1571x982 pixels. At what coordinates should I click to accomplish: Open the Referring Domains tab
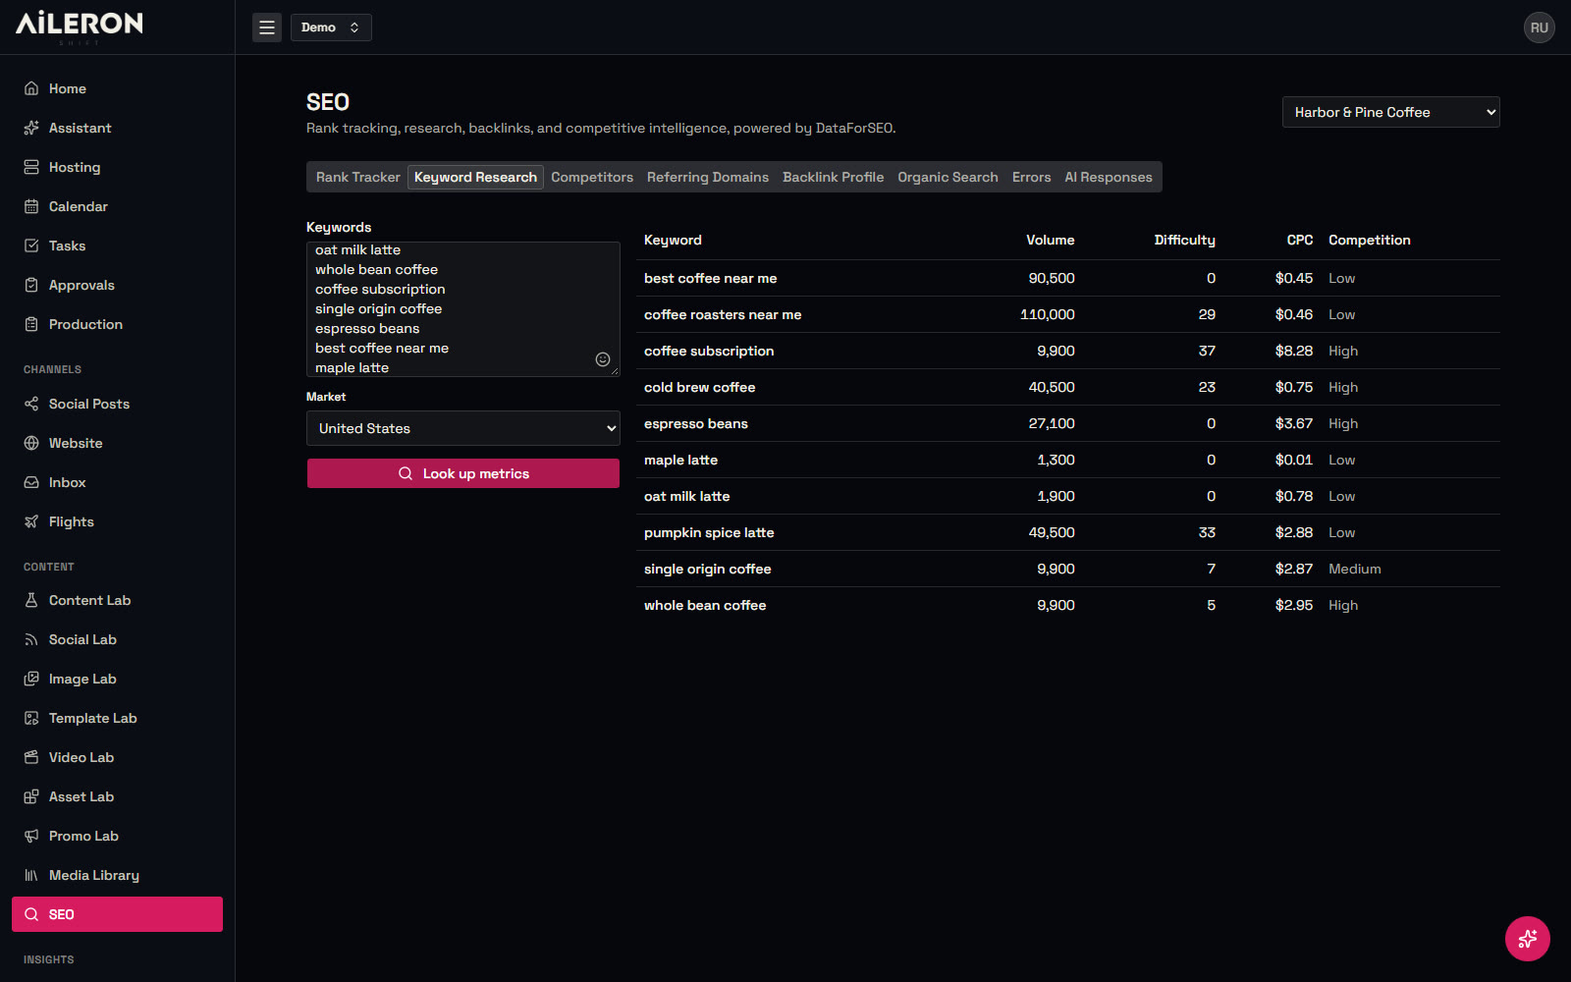click(x=708, y=177)
